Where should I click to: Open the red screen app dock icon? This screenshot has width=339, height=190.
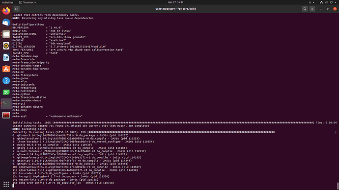(6, 115)
